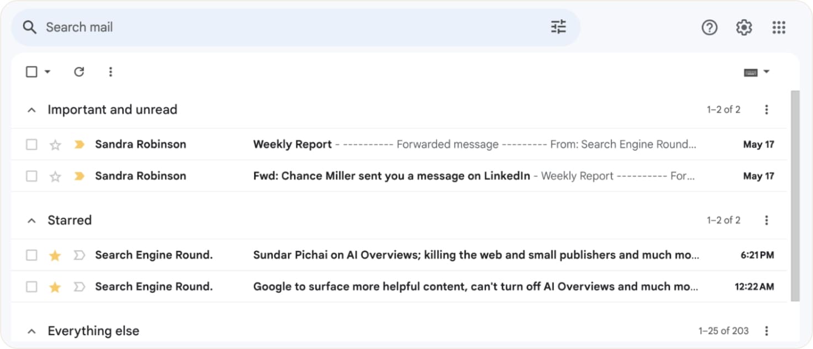
Task: Open the search options filter icon
Action: [558, 27]
